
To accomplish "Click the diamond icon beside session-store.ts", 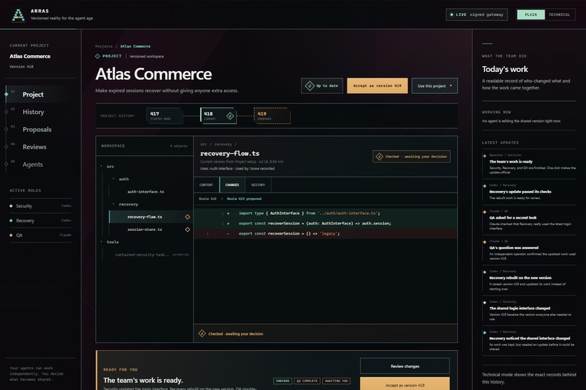I will coord(188,229).
